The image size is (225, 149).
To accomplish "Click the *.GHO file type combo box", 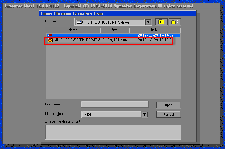I will (x=115, y=115).
